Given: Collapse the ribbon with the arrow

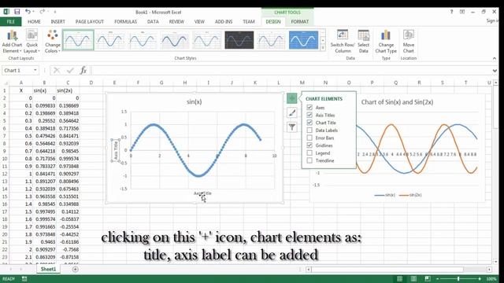Looking at the screenshot, I should [495, 58].
